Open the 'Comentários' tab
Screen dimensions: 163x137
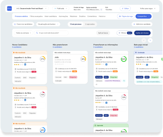click(x=92, y=16)
